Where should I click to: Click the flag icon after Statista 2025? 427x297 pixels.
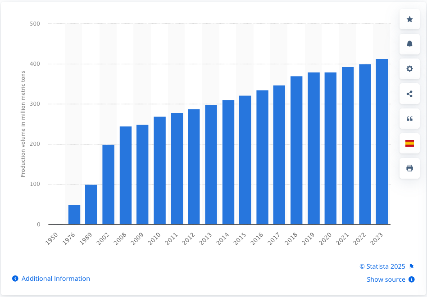(412, 266)
